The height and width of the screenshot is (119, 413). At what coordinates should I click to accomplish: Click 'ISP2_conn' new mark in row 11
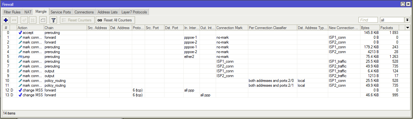(337, 85)
